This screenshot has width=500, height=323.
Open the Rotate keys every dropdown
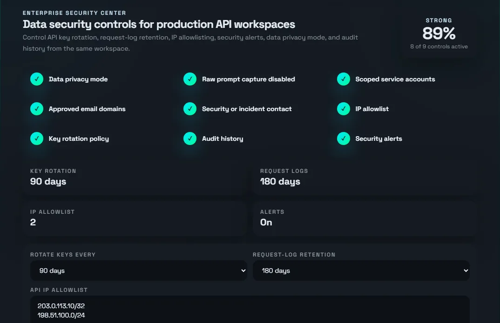click(x=138, y=270)
